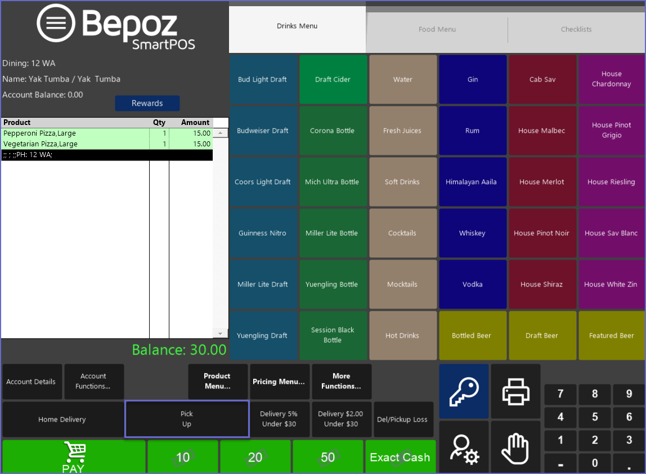This screenshot has width=646, height=474.
Task: Select the Home Delivery order option
Action: click(62, 419)
